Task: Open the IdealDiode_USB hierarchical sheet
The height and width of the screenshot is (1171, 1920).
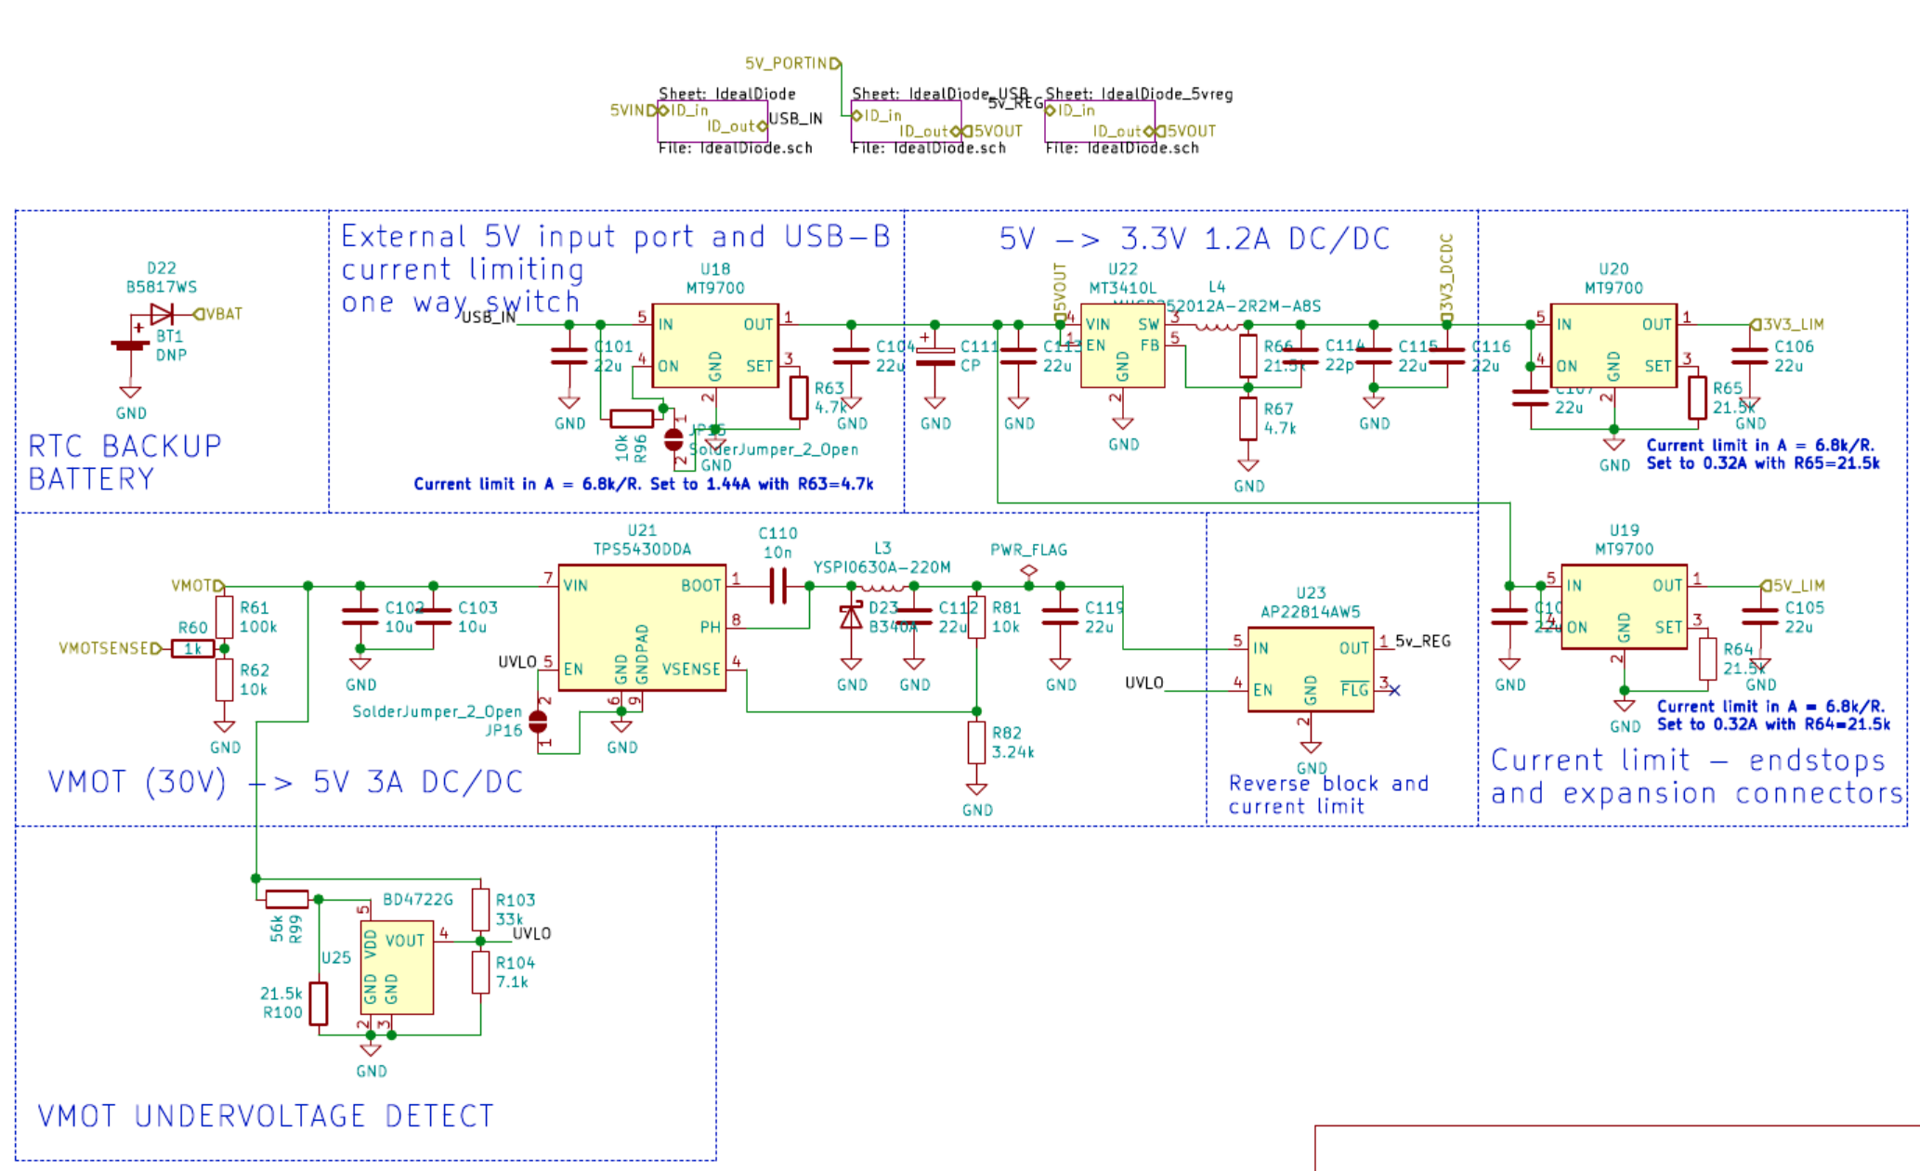Action: 906,121
